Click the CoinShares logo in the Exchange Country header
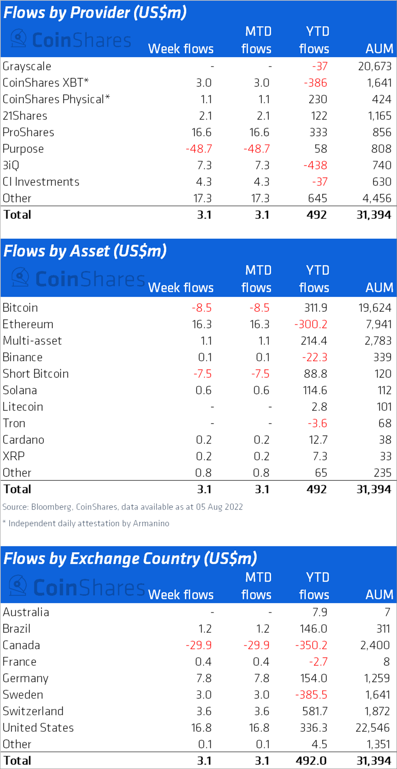397x769 pixels. 77,587
